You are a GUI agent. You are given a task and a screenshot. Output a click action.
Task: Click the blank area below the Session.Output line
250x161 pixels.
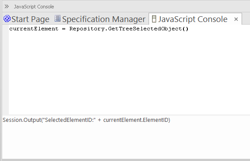point(126,141)
